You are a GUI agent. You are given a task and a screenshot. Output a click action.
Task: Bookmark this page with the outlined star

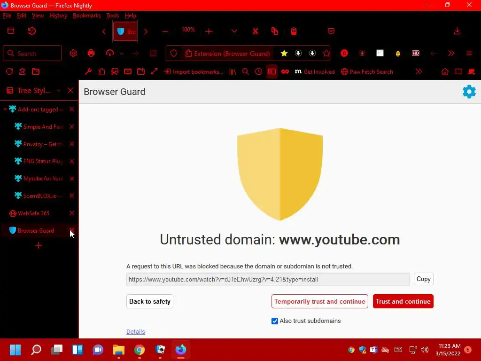326,54
